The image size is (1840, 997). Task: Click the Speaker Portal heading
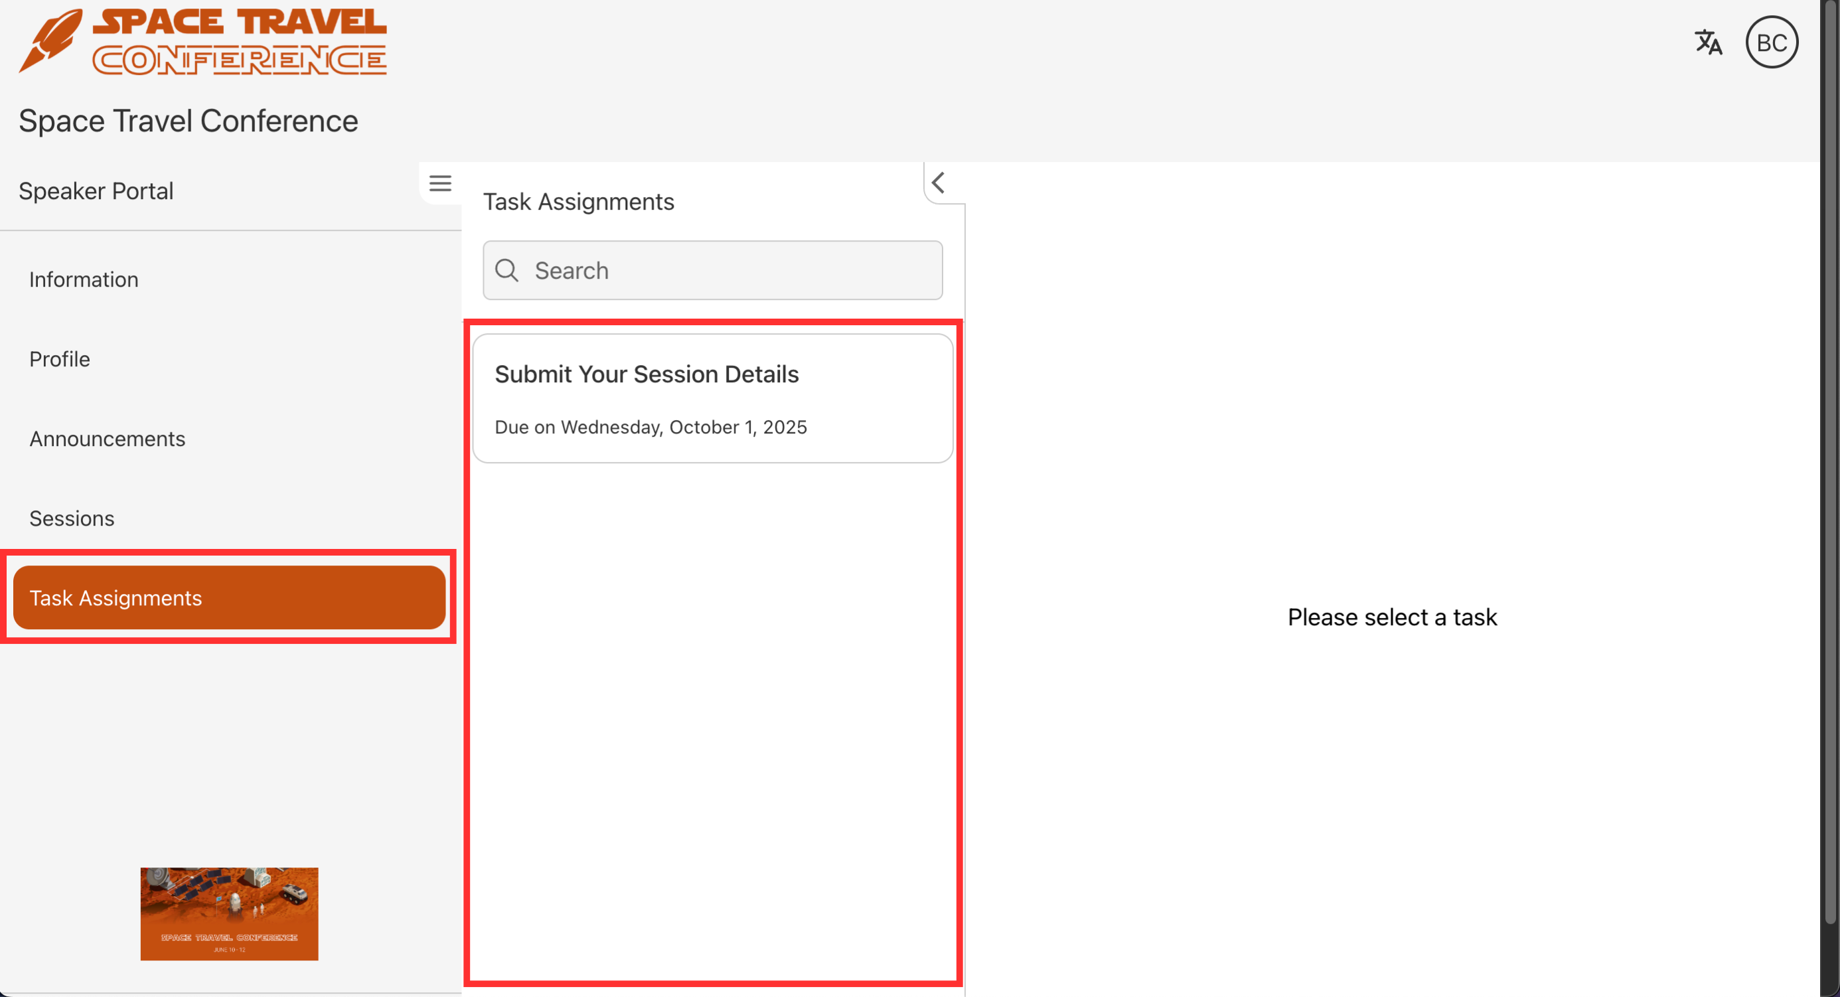[x=96, y=191]
